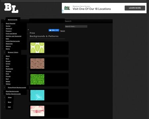Open the Visit One Of Our 18 Locations ad
The width and height of the screenshot is (149, 119).
coord(92,9)
